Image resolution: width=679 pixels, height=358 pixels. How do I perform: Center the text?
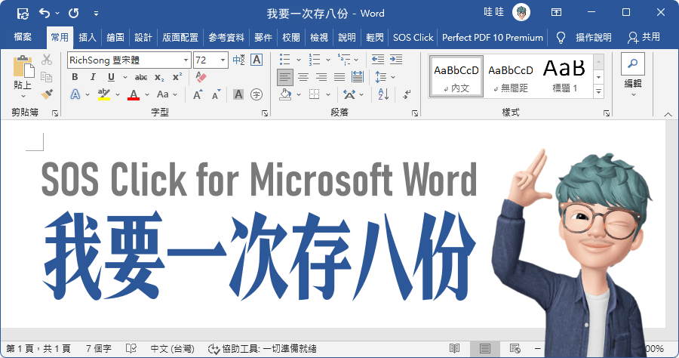tap(303, 77)
